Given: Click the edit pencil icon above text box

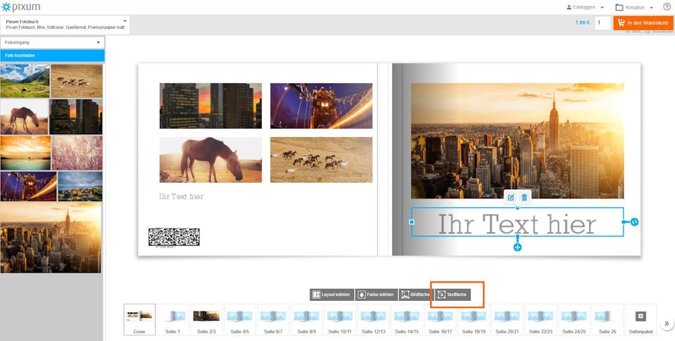Looking at the screenshot, I should 511,198.
